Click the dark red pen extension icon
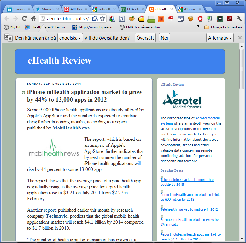This screenshot has height=243, width=246. (x=229, y=19)
